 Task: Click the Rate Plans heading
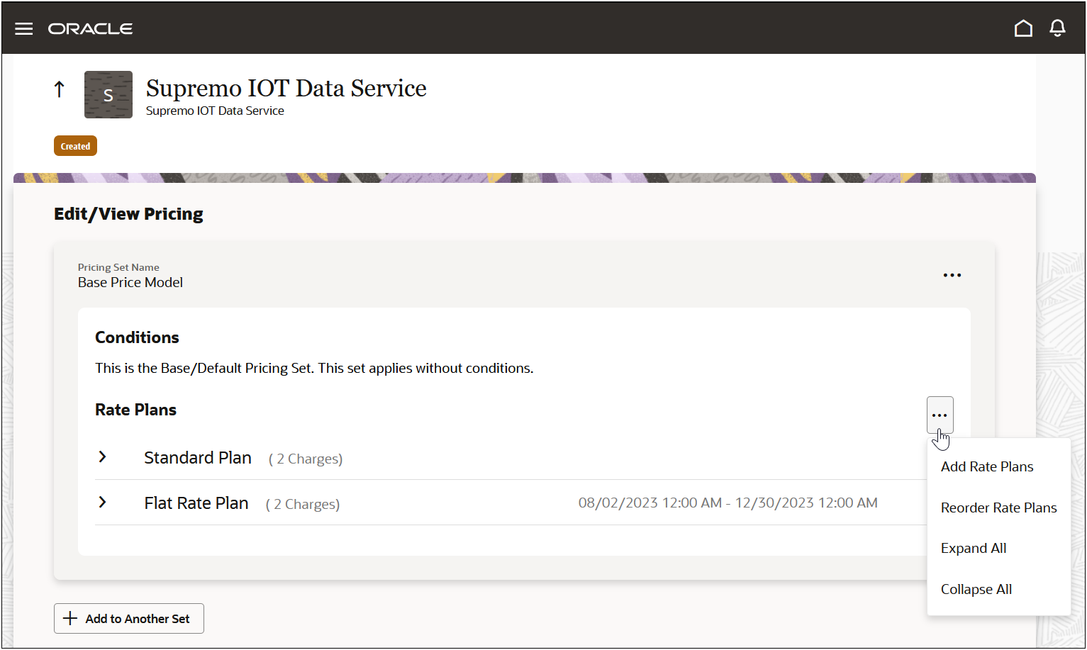pos(135,410)
